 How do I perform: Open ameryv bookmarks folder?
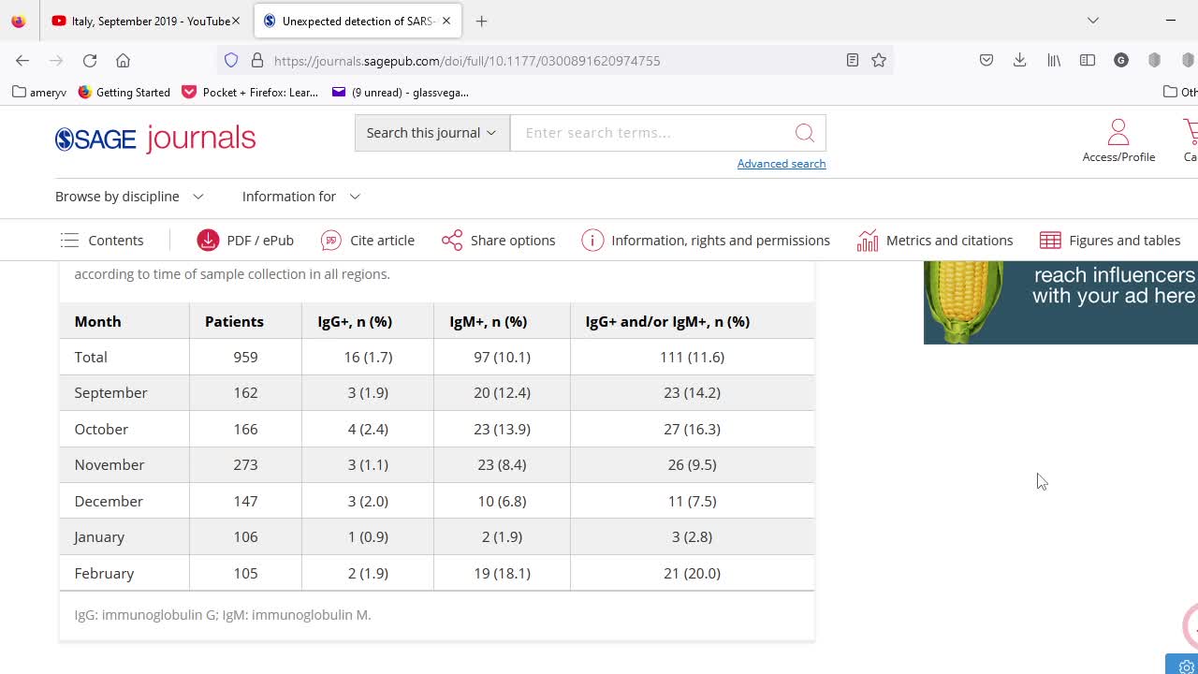click(38, 92)
